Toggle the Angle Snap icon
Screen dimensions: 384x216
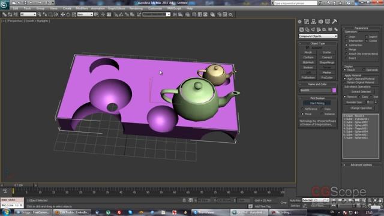click(121, 14)
